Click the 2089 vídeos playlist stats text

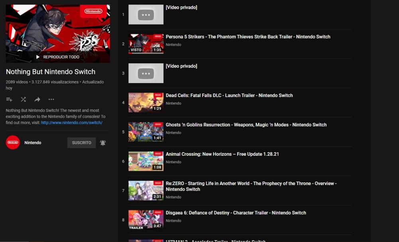[x=55, y=85]
